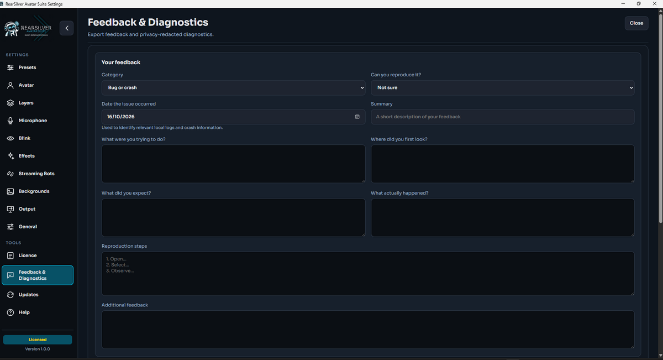Click the "Version 1.0.0" text
Viewport: 663px width, 360px height.
click(x=38, y=349)
